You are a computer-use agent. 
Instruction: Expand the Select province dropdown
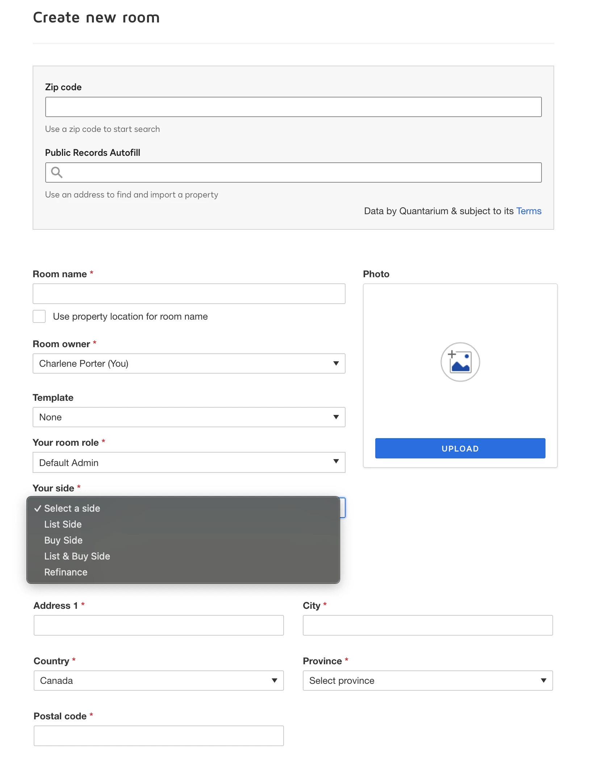428,681
